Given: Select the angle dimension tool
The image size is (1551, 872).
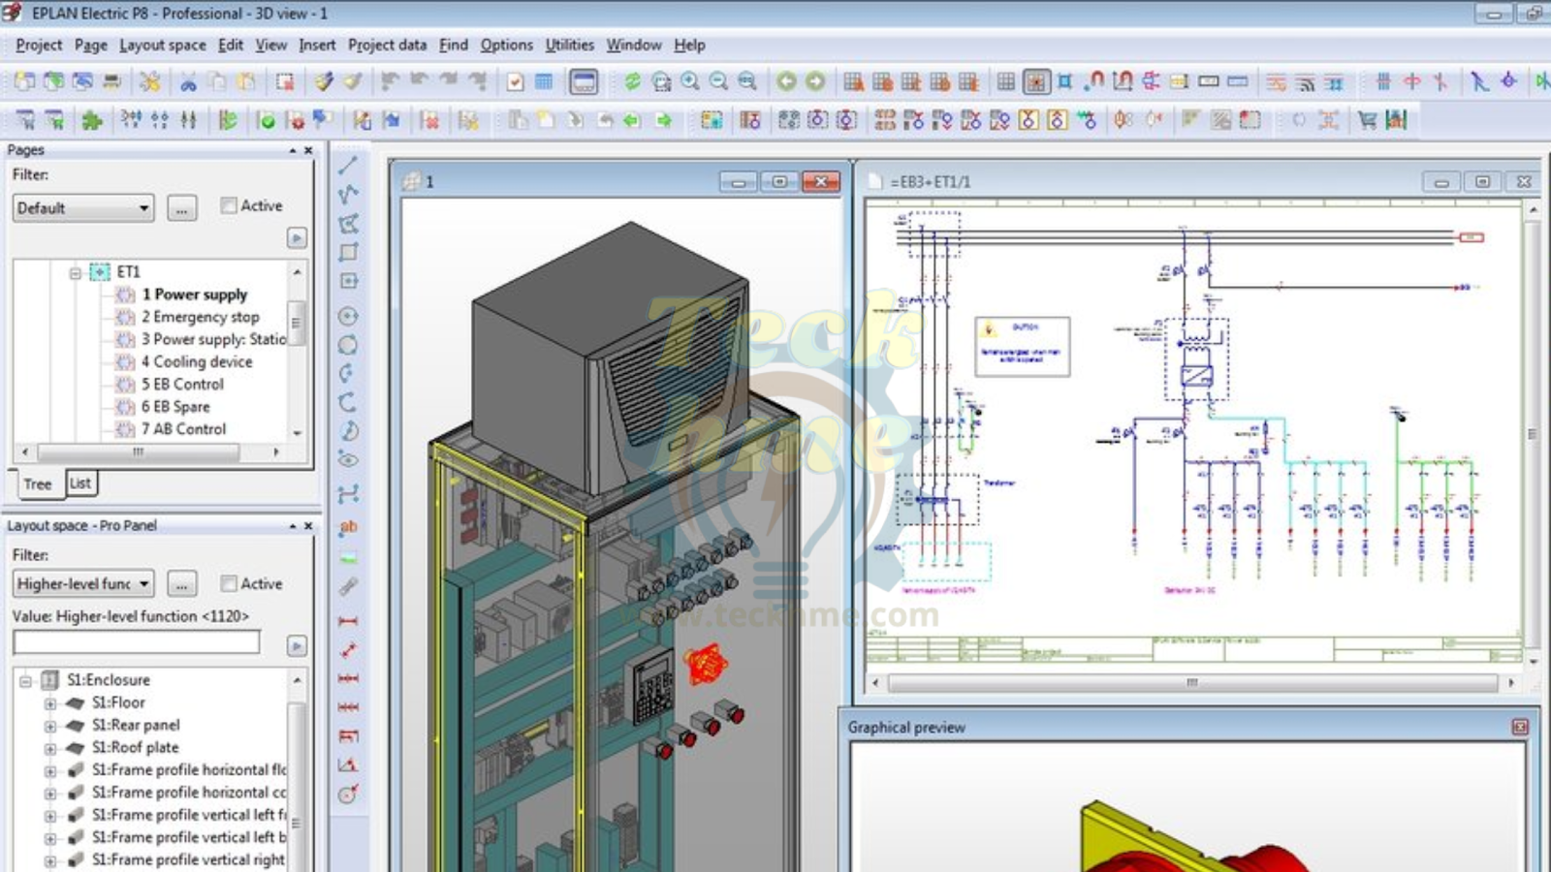Looking at the screenshot, I should [x=348, y=765].
